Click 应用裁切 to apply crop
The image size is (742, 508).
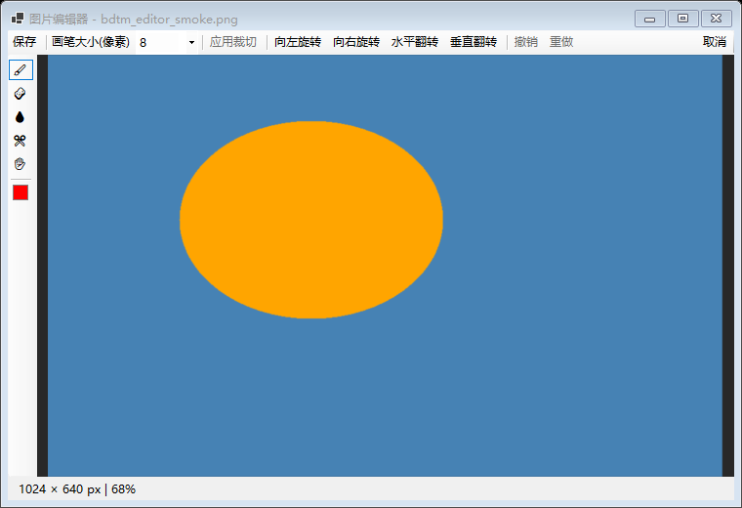232,42
